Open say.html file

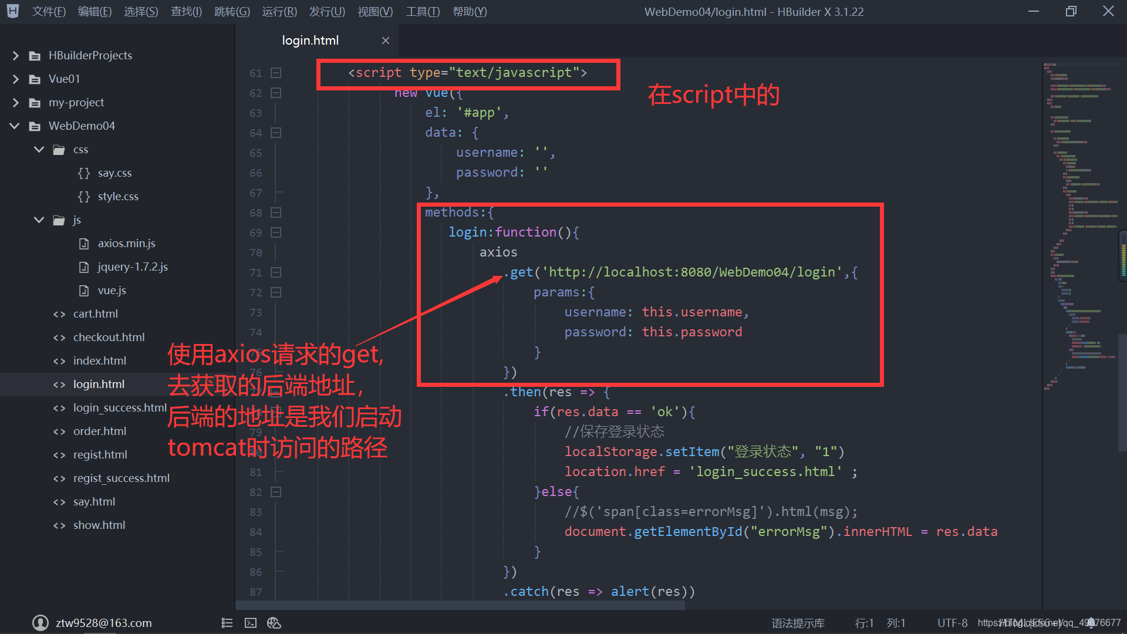click(94, 502)
